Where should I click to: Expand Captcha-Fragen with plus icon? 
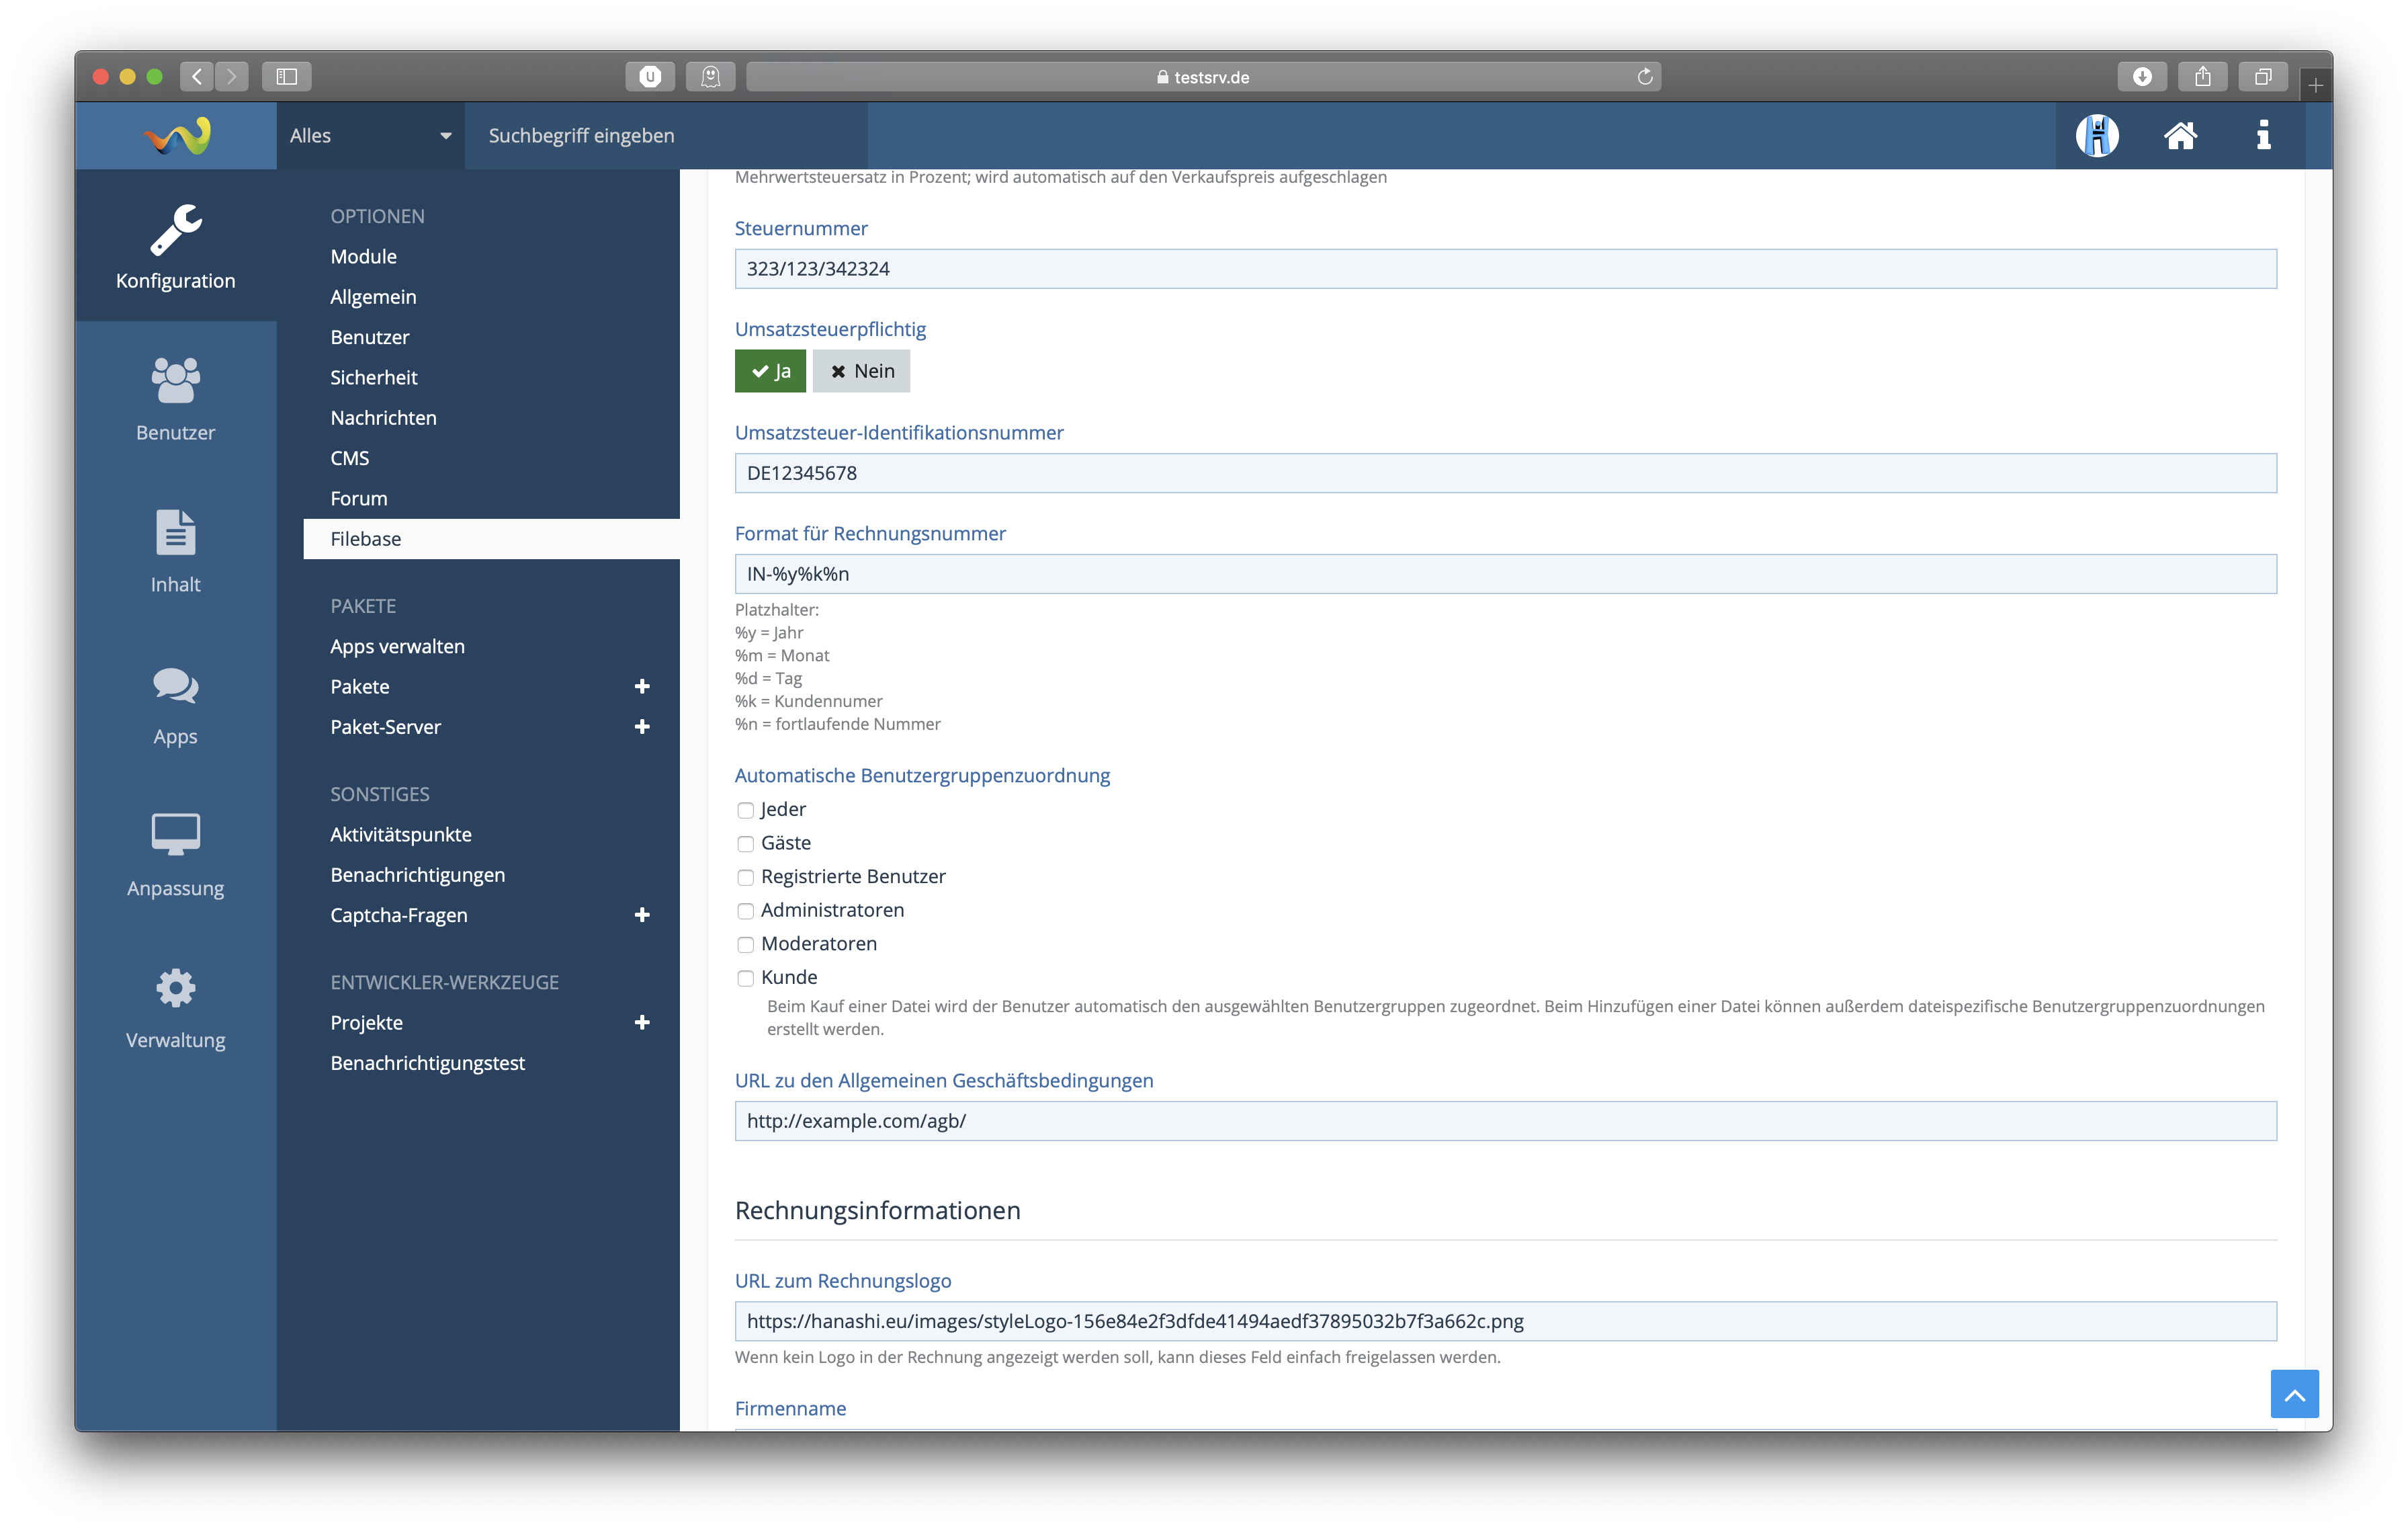coord(642,915)
